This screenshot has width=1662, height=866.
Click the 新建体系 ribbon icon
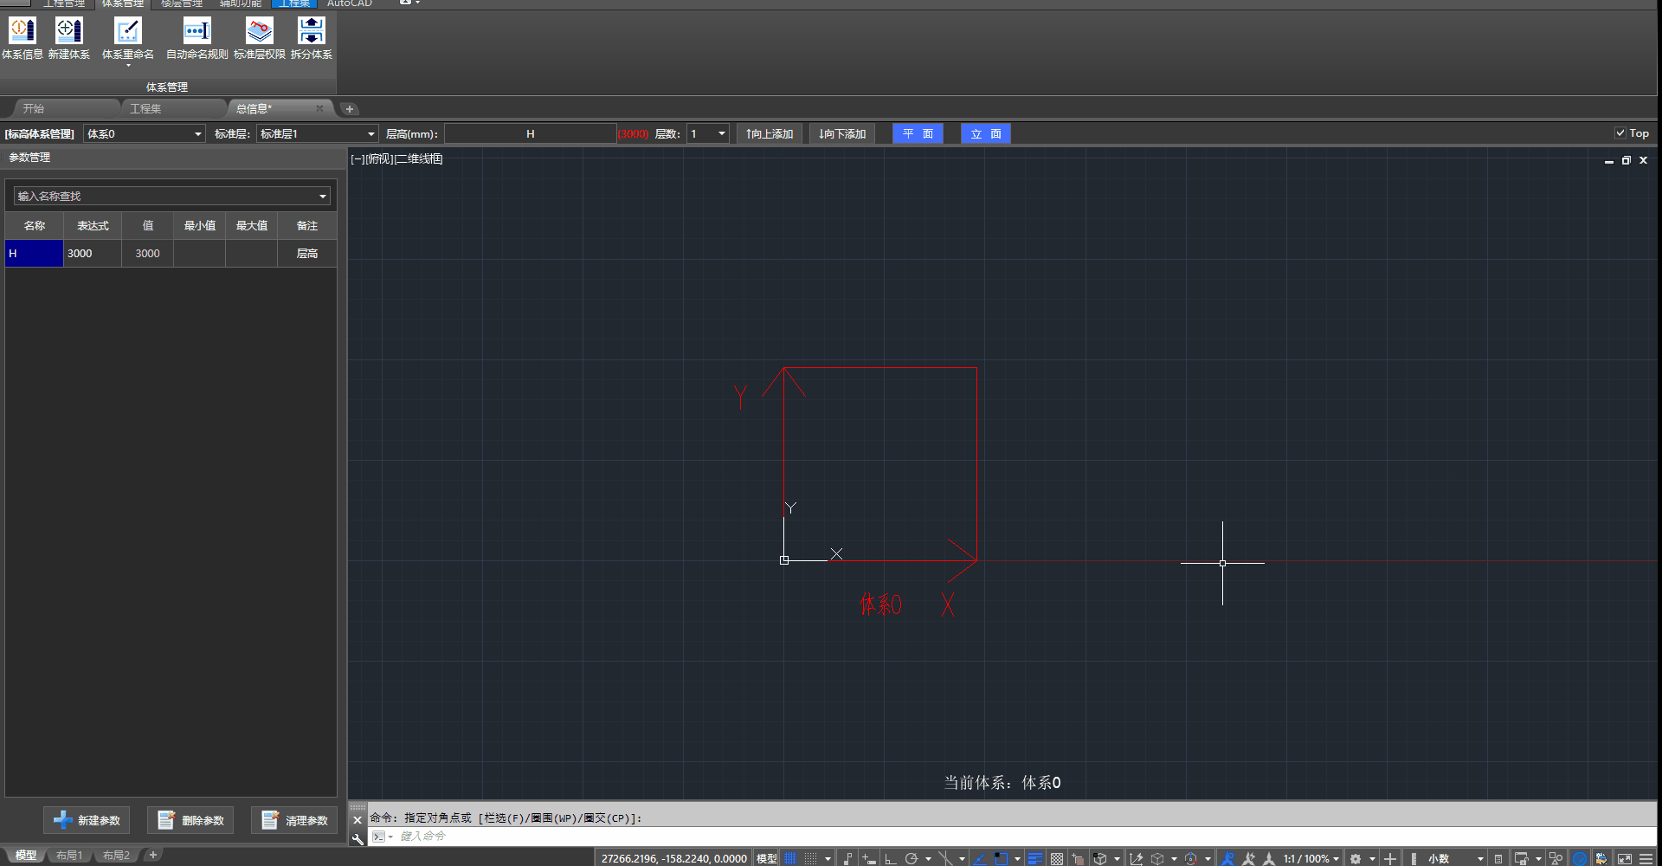point(69,38)
